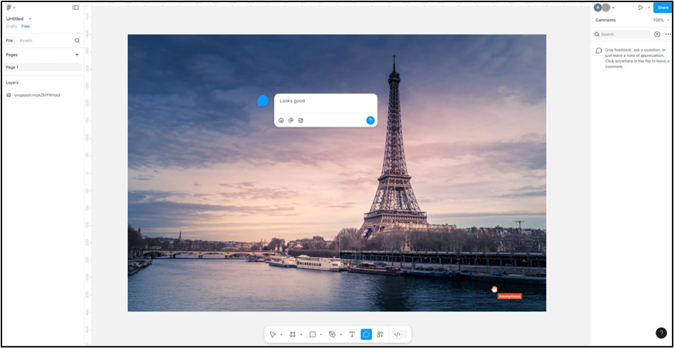Switch to the Assets tab
The image size is (674, 348).
click(26, 41)
